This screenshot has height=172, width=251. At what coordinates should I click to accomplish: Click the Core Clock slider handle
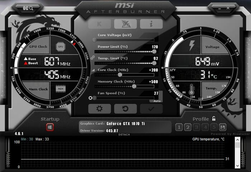click(120, 75)
